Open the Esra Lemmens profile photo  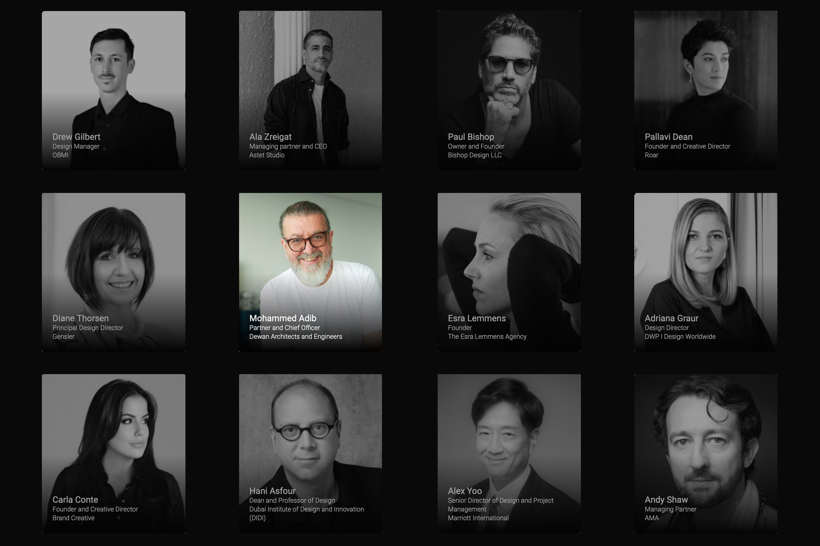click(x=509, y=272)
